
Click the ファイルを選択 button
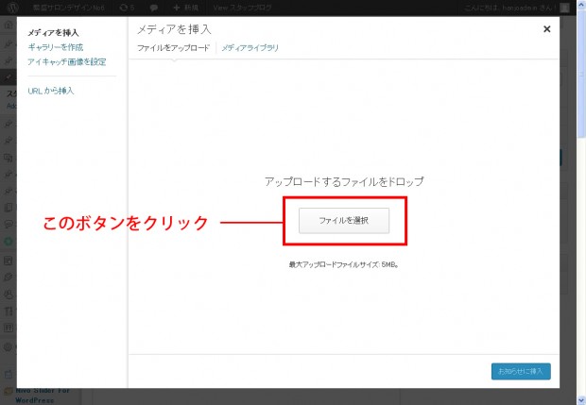click(x=343, y=219)
